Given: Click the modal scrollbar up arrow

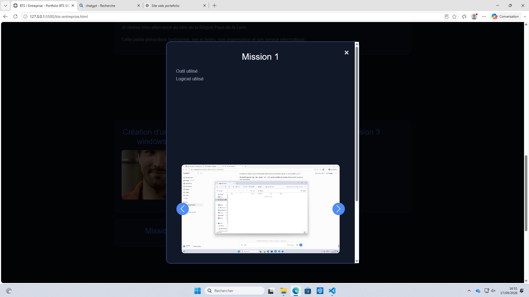Looking at the screenshot, I should click(357, 44).
